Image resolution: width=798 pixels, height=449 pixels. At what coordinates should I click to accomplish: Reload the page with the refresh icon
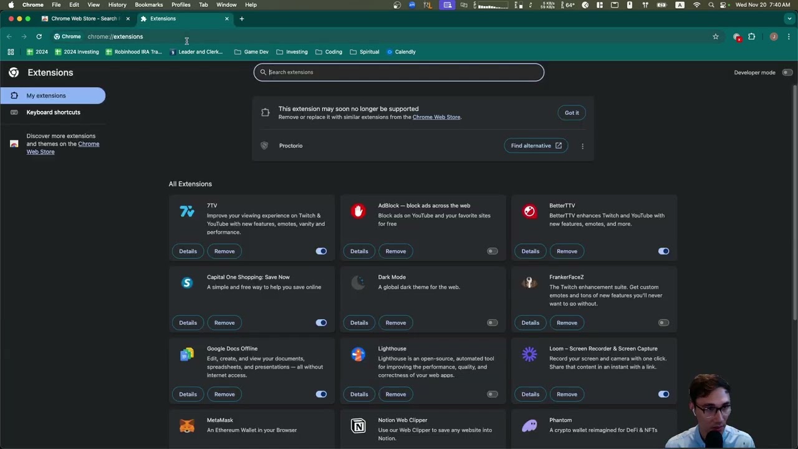pos(39,37)
